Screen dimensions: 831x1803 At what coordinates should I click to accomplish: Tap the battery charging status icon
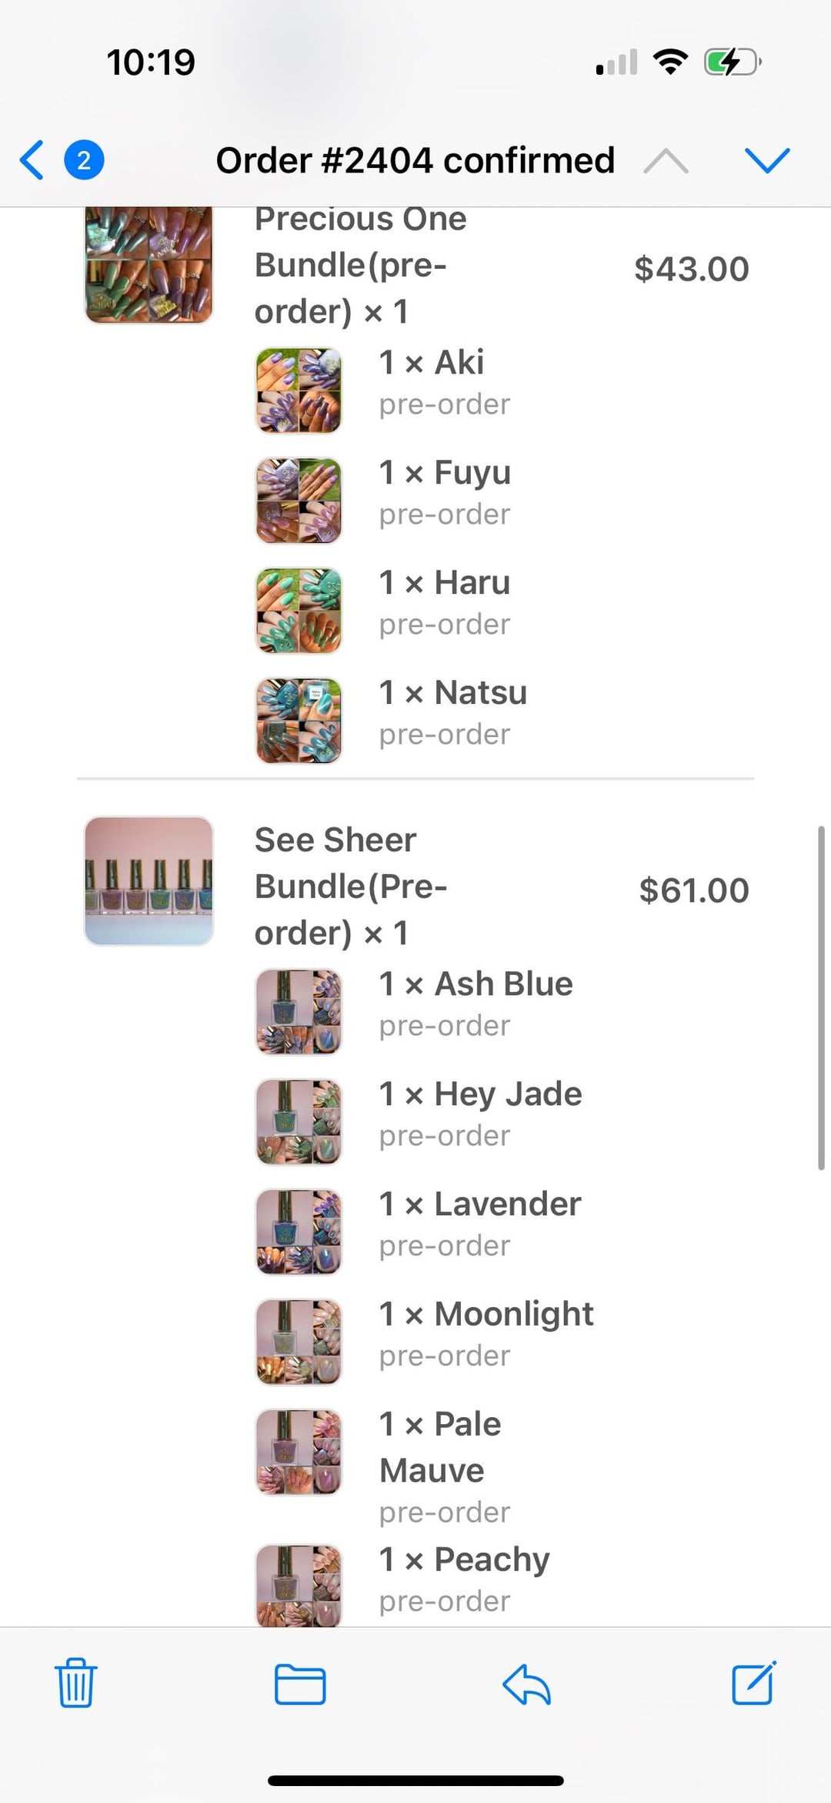(x=732, y=62)
